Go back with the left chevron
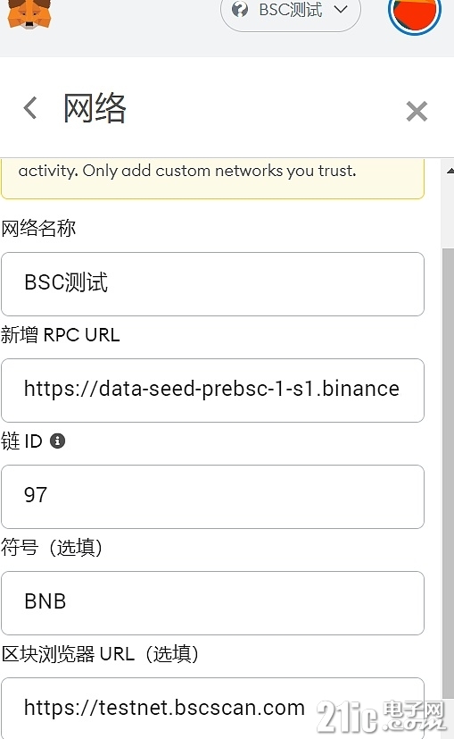The height and width of the screenshot is (739, 454). [30, 108]
